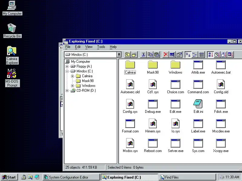Create a new folder using toolbar icon

click(x=134, y=55)
